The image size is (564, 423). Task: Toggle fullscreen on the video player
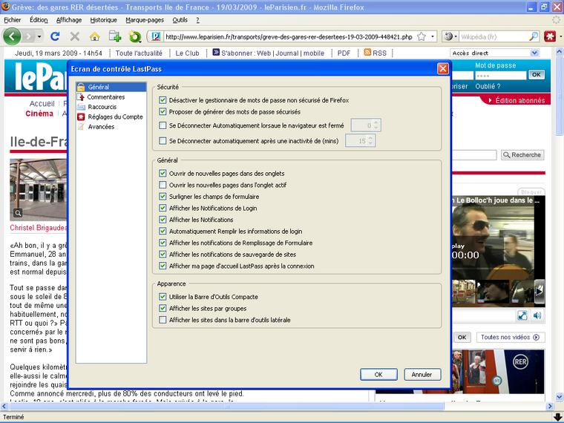click(522, 315)
